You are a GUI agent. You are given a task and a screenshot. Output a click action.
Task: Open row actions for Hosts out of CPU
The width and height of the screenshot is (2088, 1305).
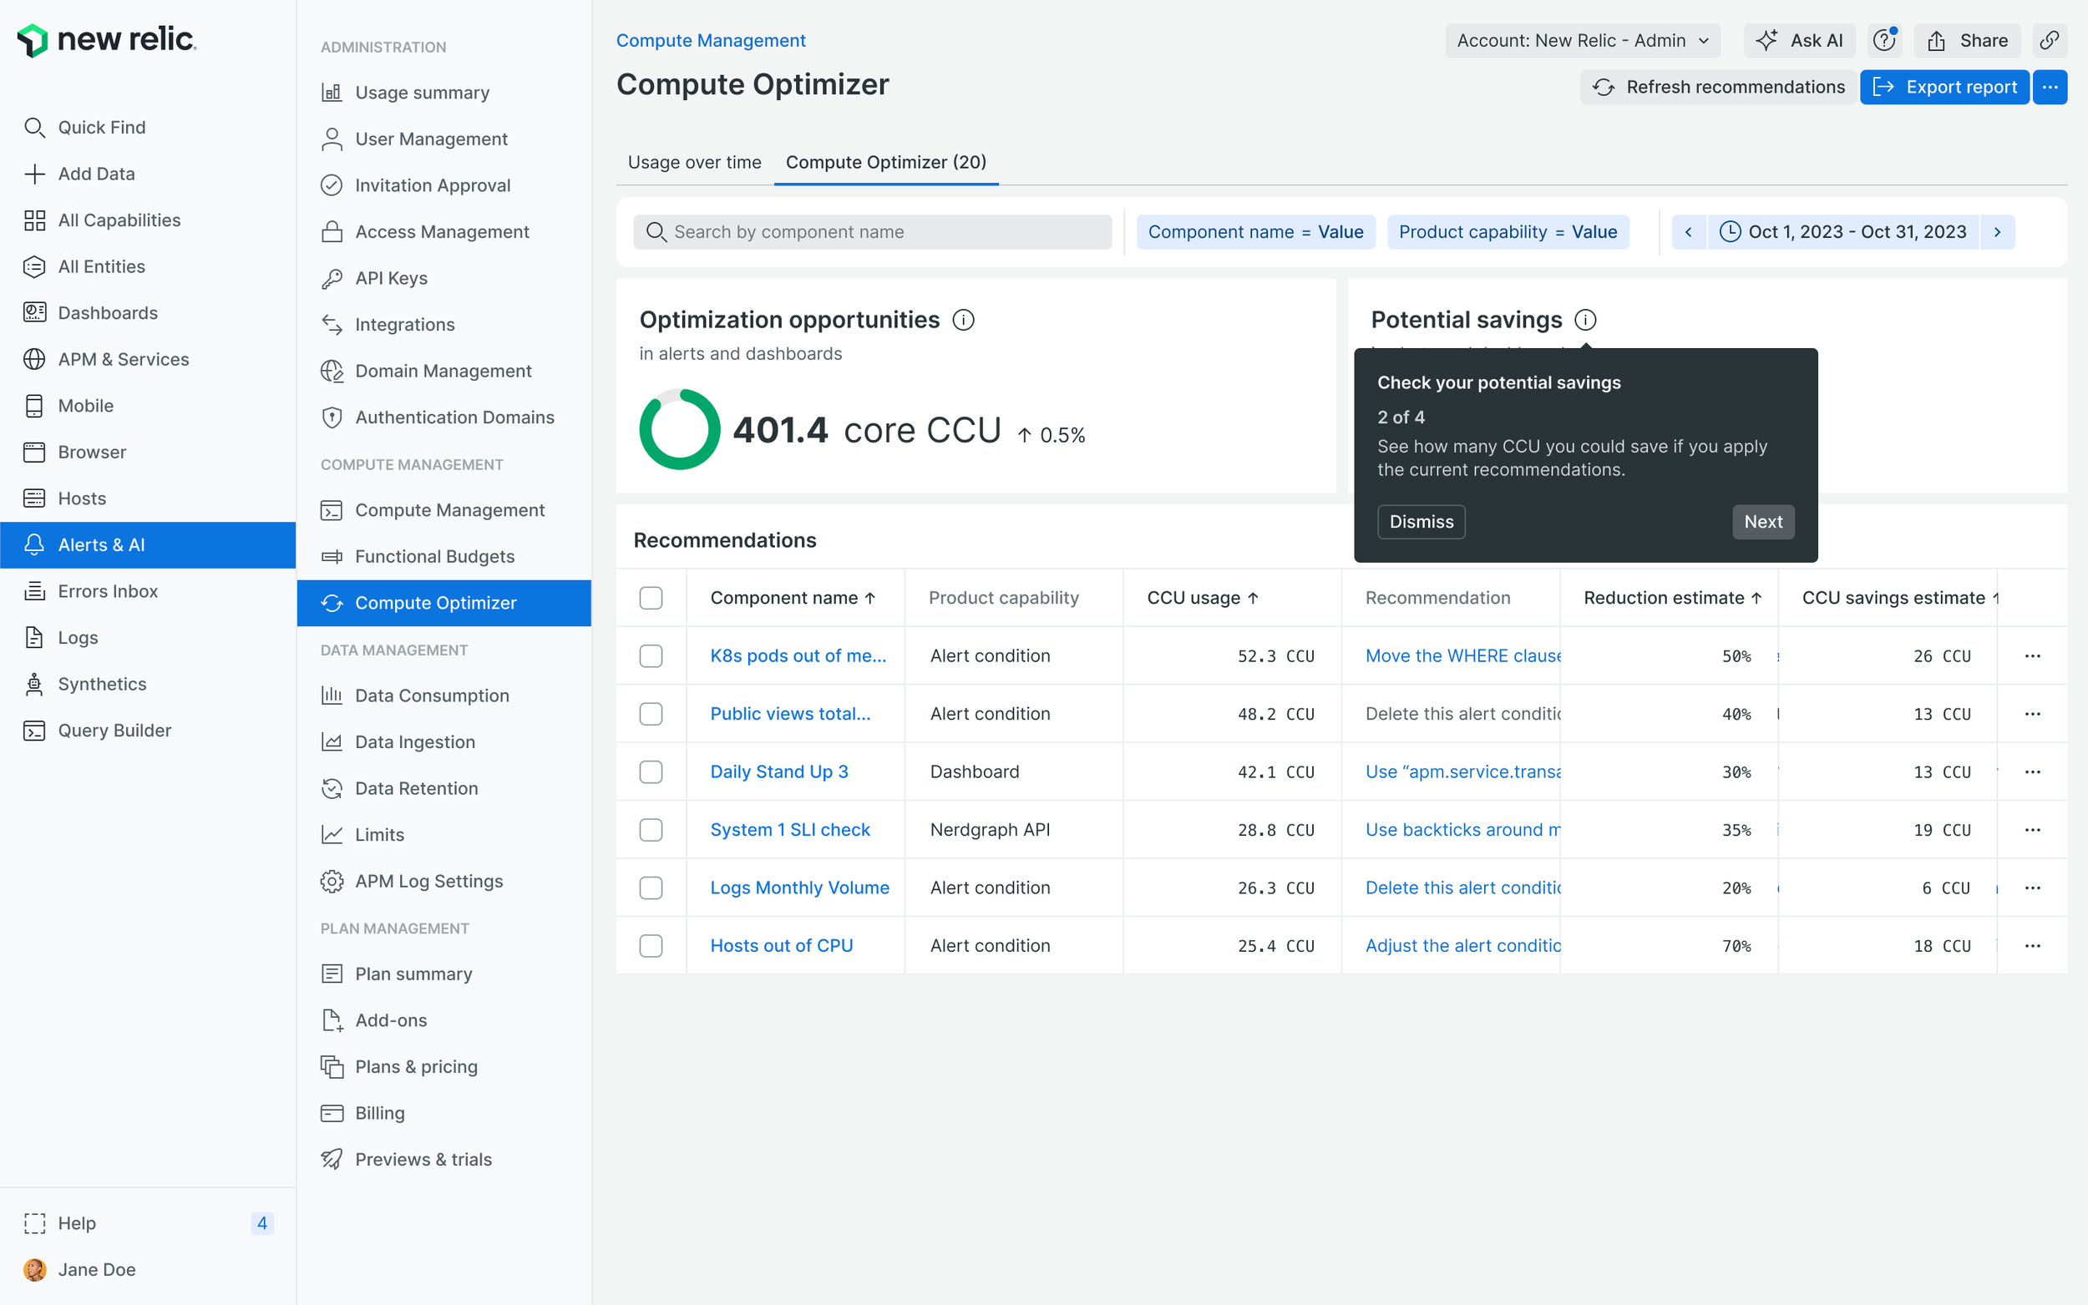2032,946
